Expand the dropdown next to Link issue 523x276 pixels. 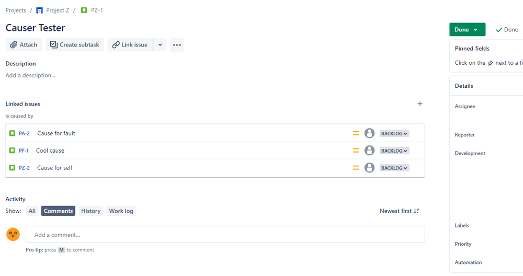tap(160, 44)
